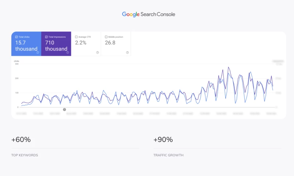Uncheck the Total clicks checkbox

[16, 37]
